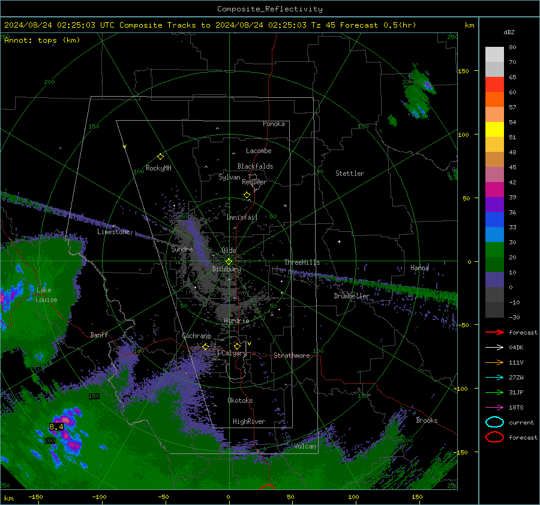Click the Vulcan town label

(305, 446)
